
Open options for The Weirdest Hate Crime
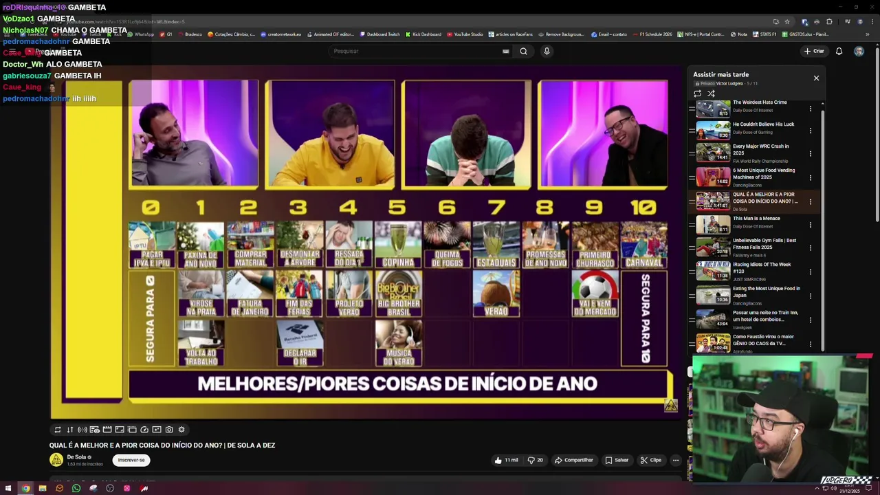(x=810, y=109)
